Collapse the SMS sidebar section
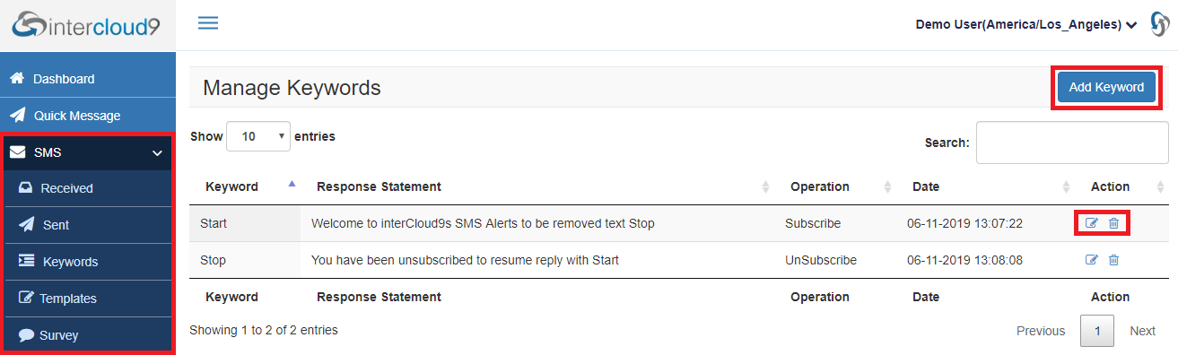The height and width of the screenshot is (355, 1178). 88,152
